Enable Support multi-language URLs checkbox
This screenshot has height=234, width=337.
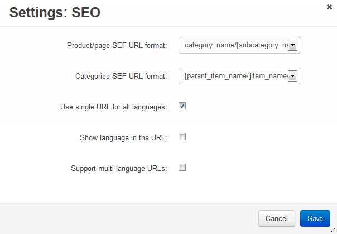click(182, 168)
